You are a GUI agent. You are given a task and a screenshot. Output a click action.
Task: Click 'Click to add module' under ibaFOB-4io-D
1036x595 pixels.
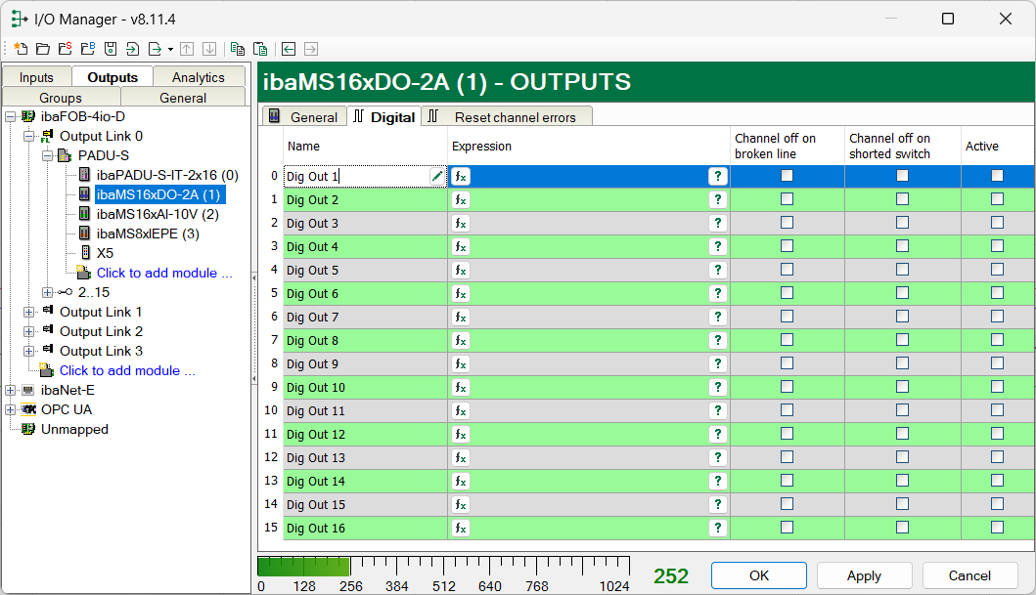[127, 370]
